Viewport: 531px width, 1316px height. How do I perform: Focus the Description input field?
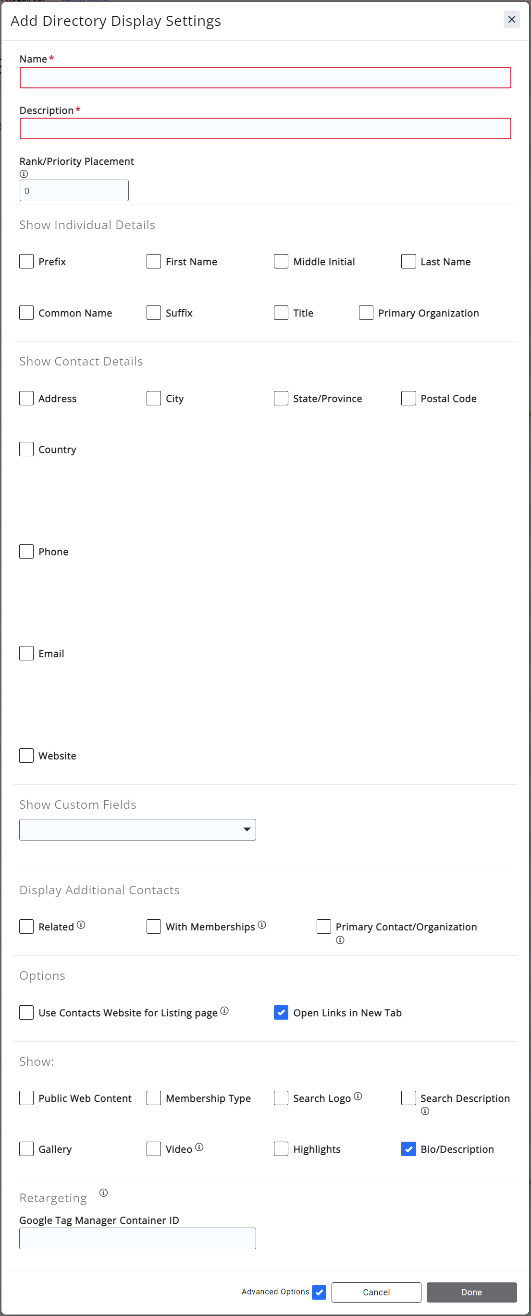265,128
